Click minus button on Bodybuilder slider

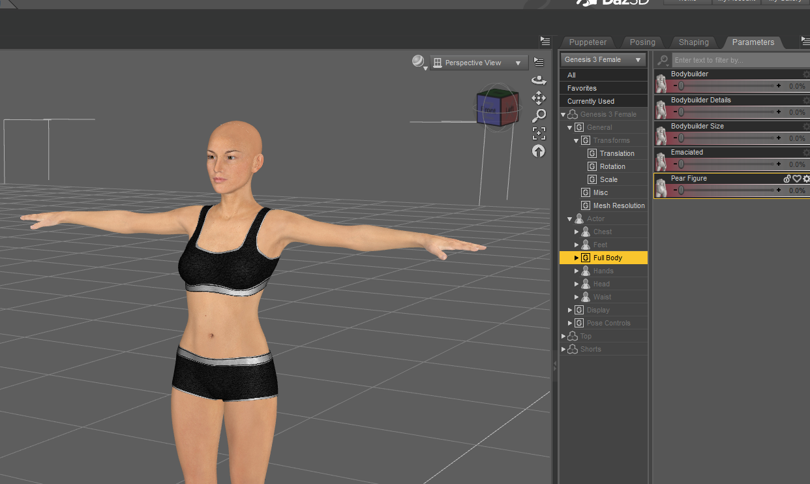coord(674,85)
